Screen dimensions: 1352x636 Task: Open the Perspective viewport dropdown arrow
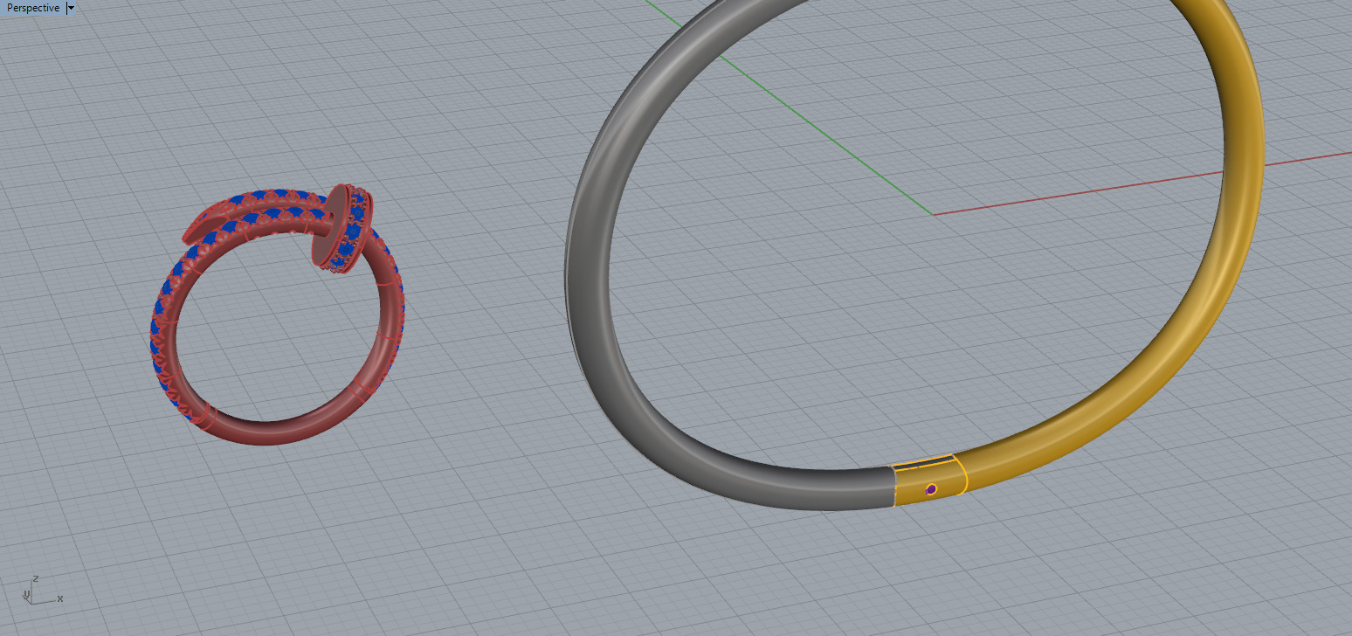click(x=71, y=8)
